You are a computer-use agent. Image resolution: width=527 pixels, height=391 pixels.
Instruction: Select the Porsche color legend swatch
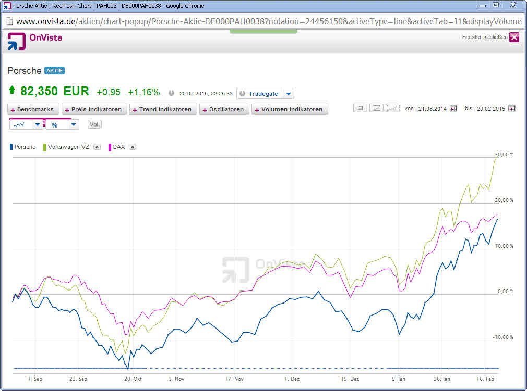click(10, 147)
